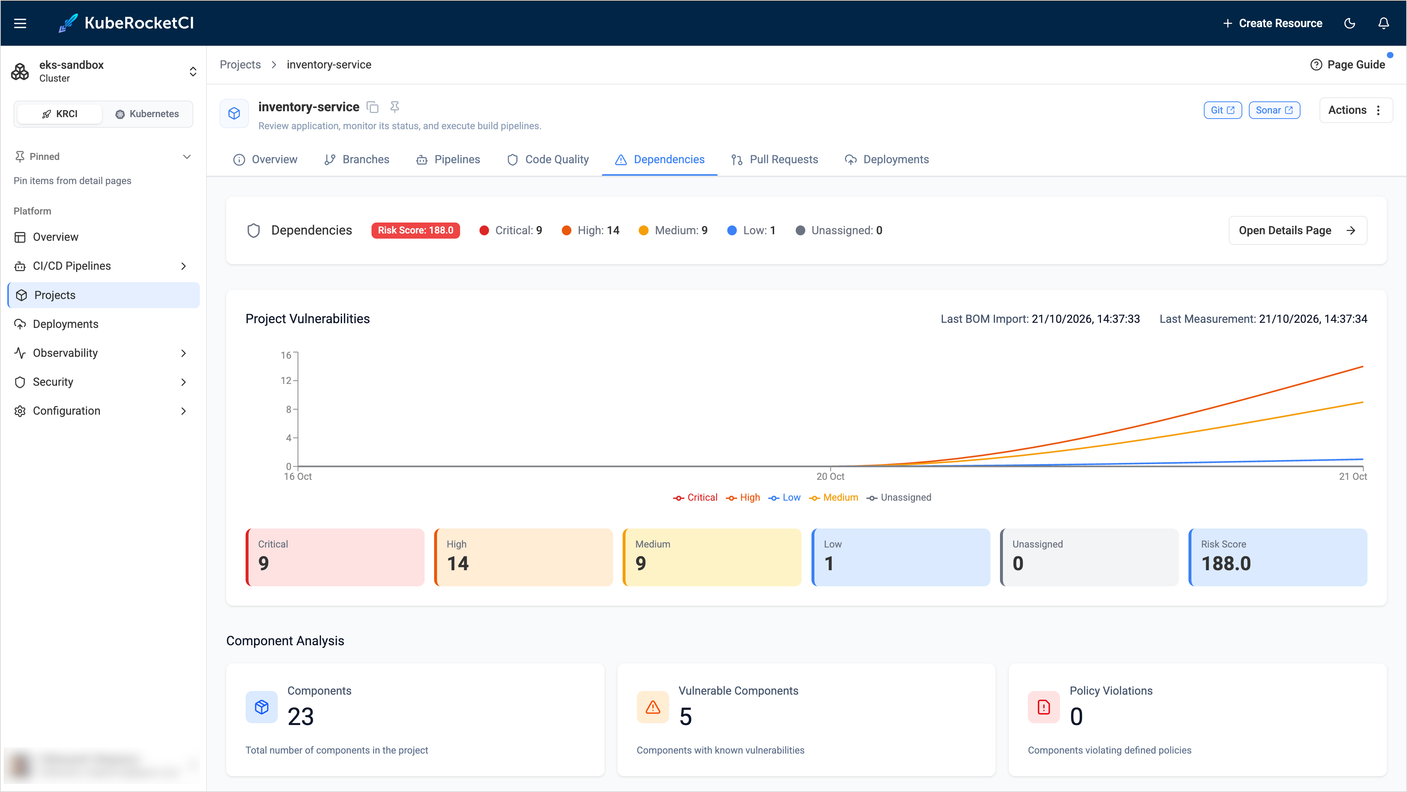Open the notifications bell
1407x792 pixels.
point(1384,23)
